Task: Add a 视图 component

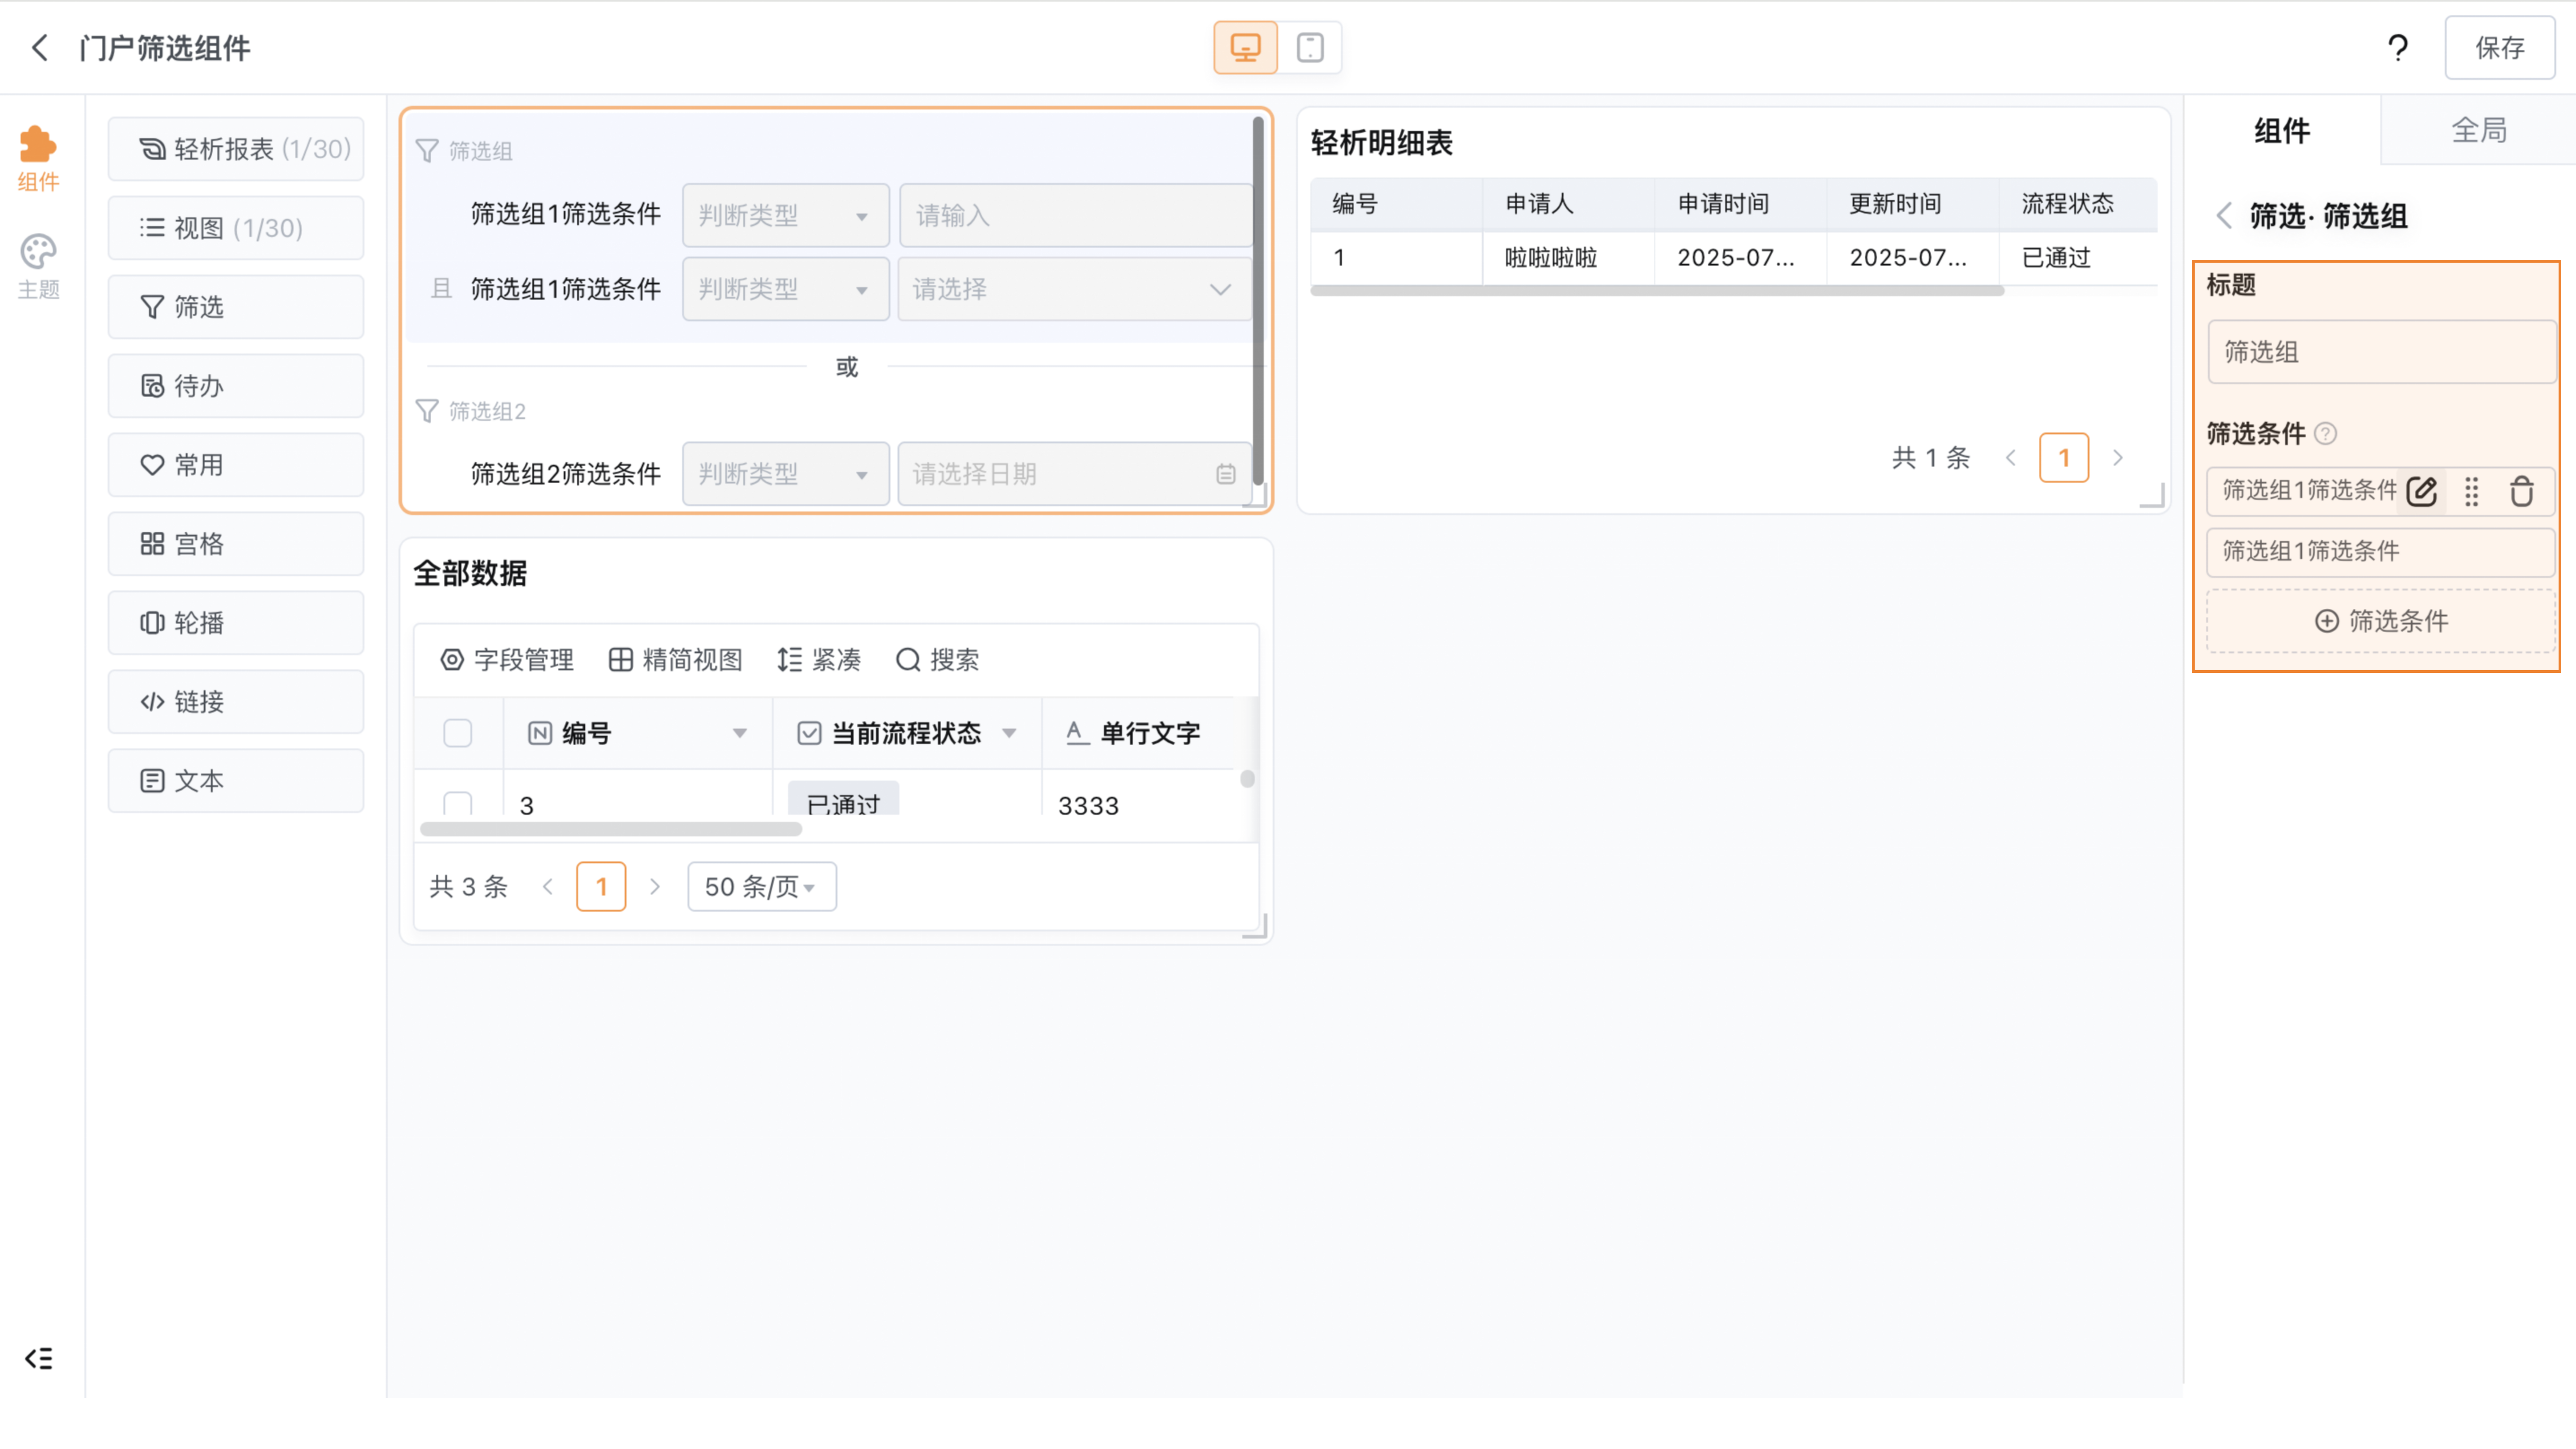Action: 236,228
